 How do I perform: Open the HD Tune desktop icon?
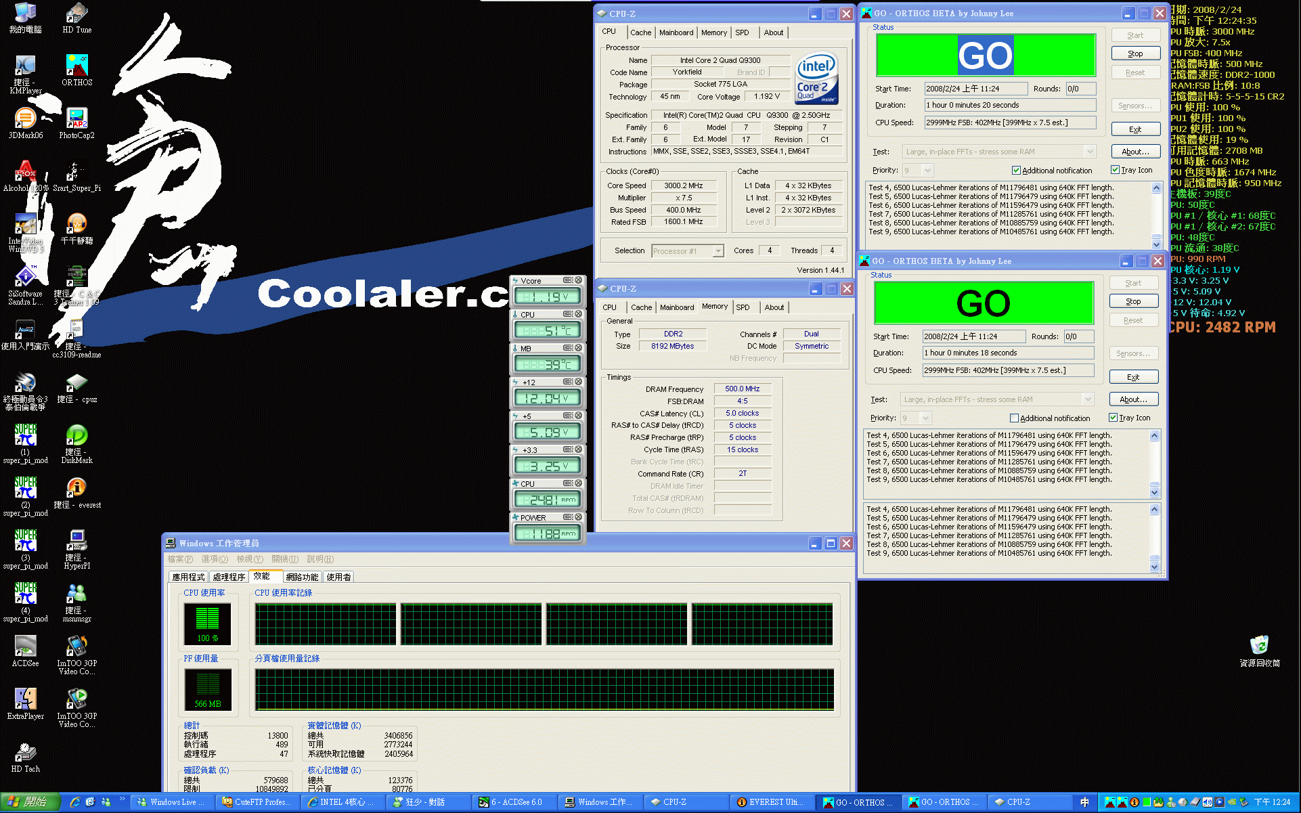click(76, 13)
